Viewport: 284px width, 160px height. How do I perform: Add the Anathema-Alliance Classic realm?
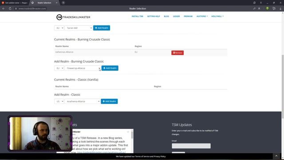point(109,101)
